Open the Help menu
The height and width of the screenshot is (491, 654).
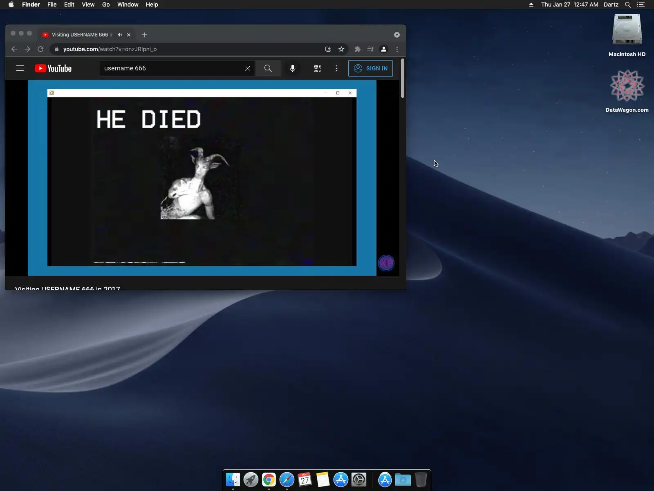pos(152,5)
